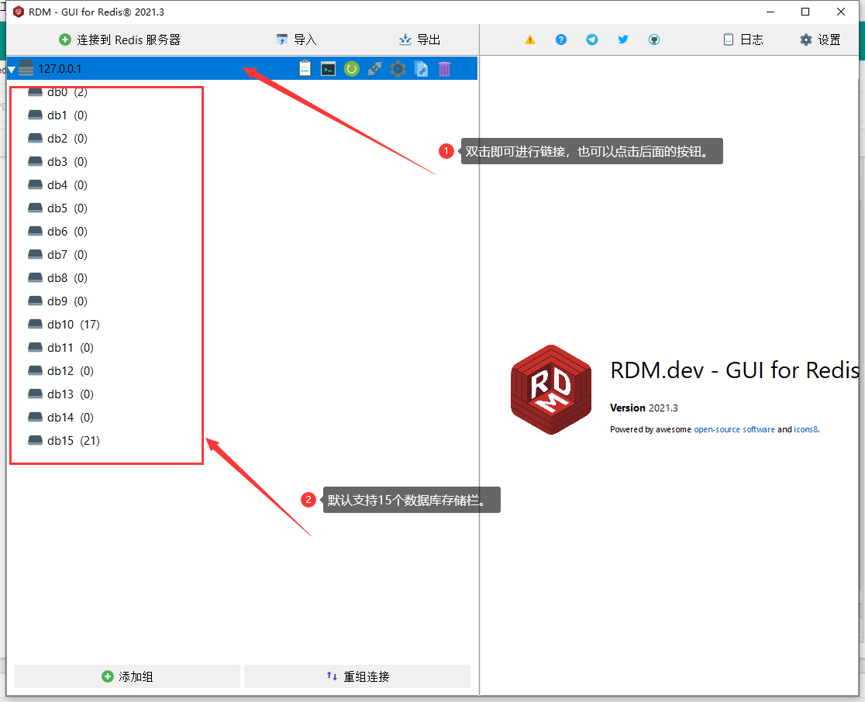Open connection settings gear in server row

point(398,69)
